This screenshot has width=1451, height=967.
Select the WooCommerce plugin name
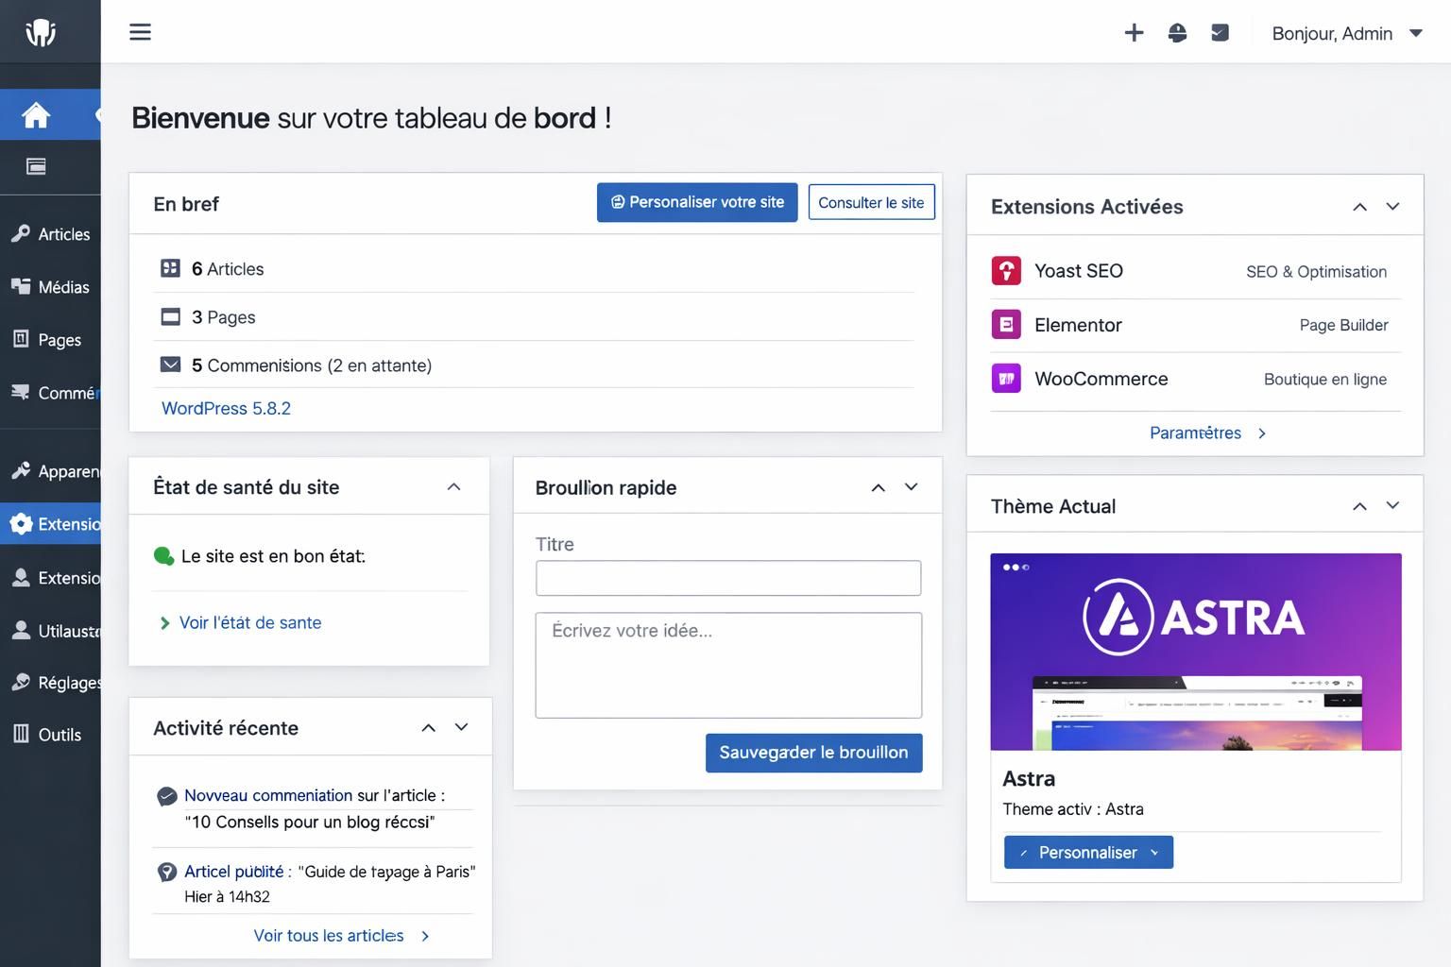click(x=1101, y=379)
